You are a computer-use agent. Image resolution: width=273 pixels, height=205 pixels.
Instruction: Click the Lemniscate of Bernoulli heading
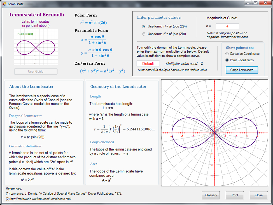pos(37,15)
